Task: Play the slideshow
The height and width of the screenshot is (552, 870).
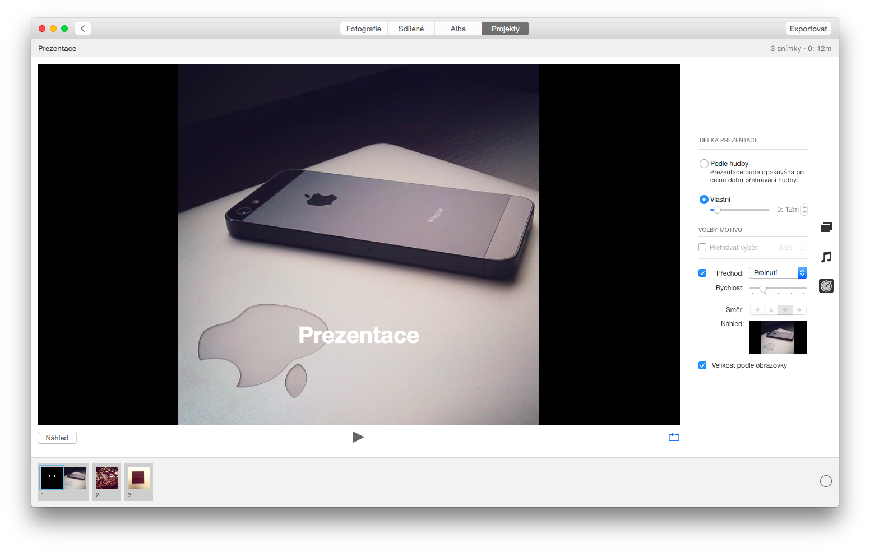Action: pos(358,437)
